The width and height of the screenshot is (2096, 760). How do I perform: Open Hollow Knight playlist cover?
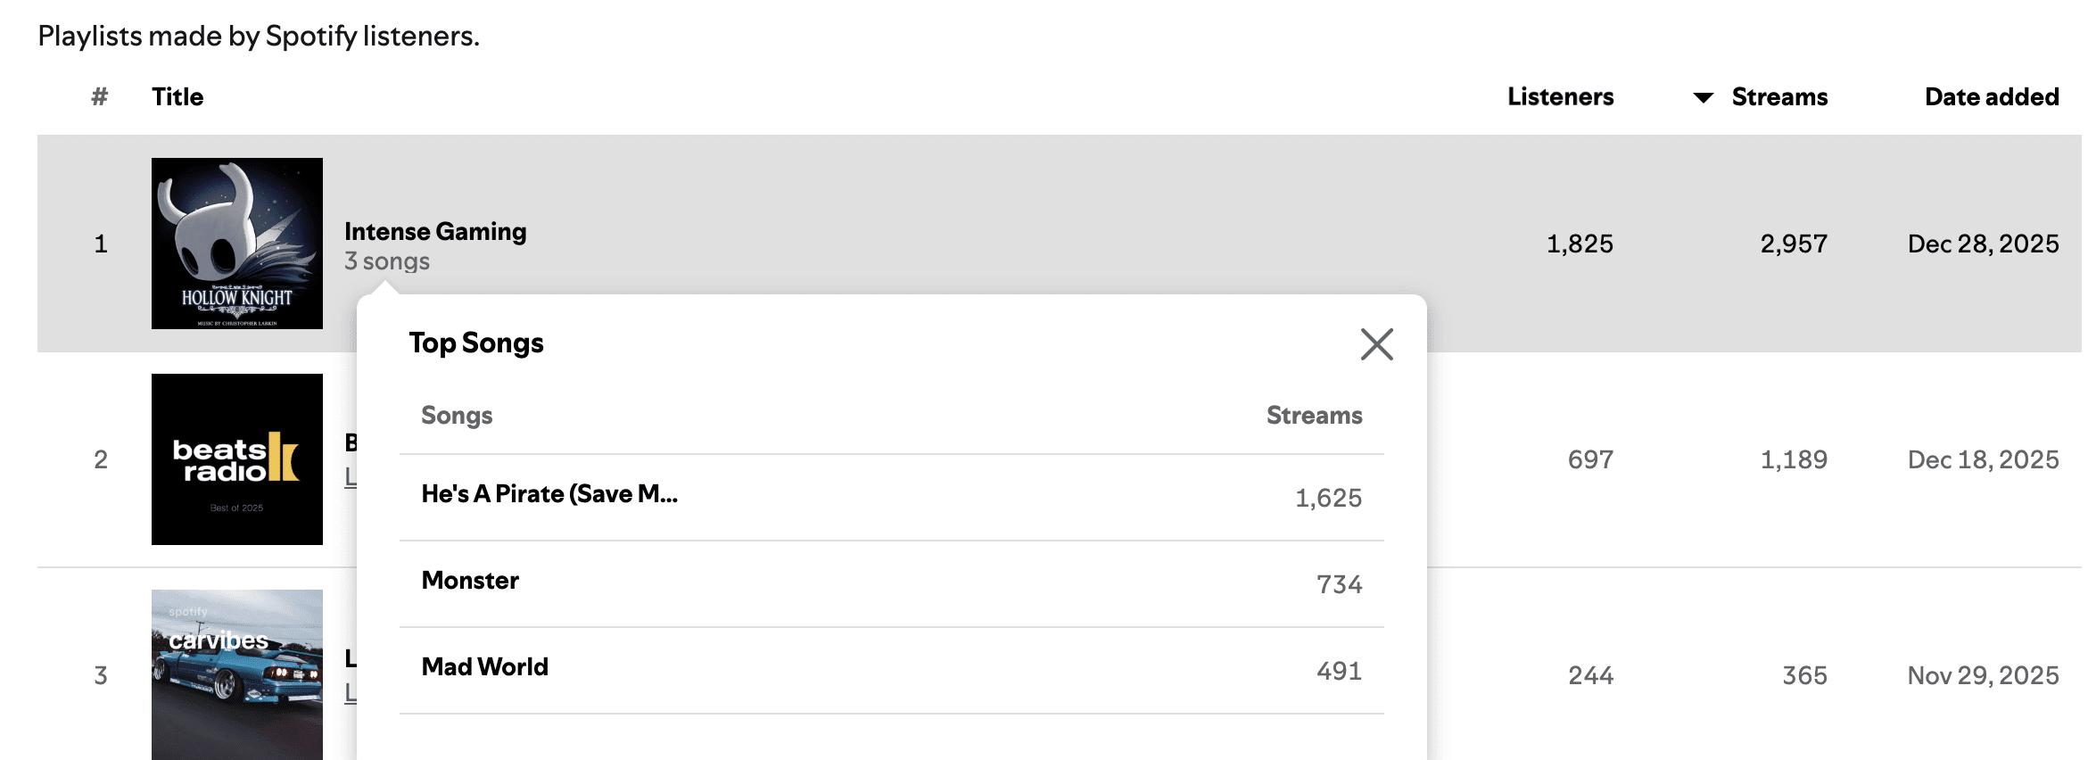237,244
